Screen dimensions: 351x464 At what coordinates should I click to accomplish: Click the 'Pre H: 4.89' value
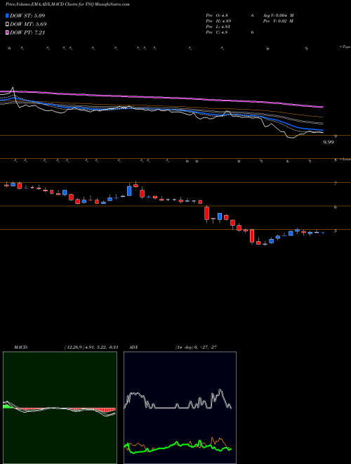pyautogui.click(x=218, y=21)
